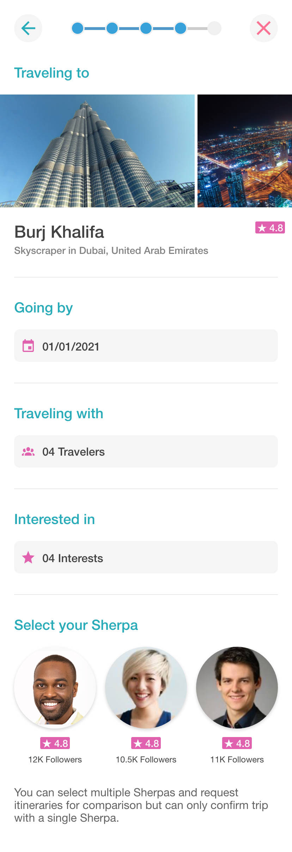The height and width of the screenshot is (852, 292).
Task: Tap the travelers group icon
Action: [28, 452]
